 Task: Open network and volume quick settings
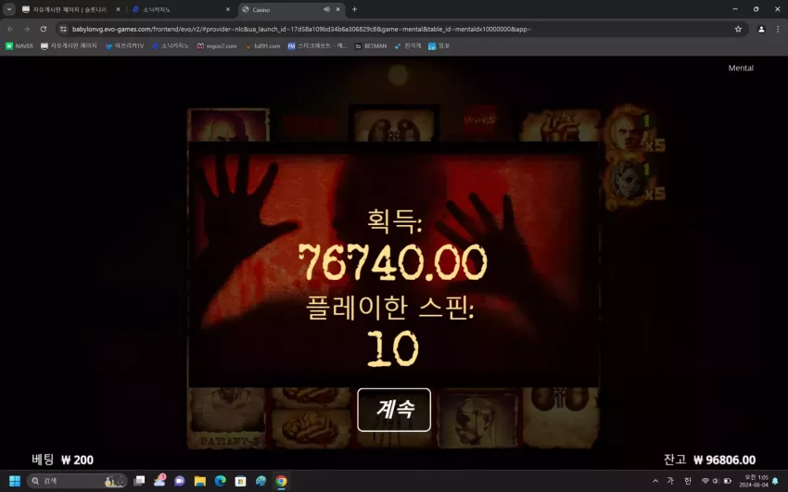(716, 481)
